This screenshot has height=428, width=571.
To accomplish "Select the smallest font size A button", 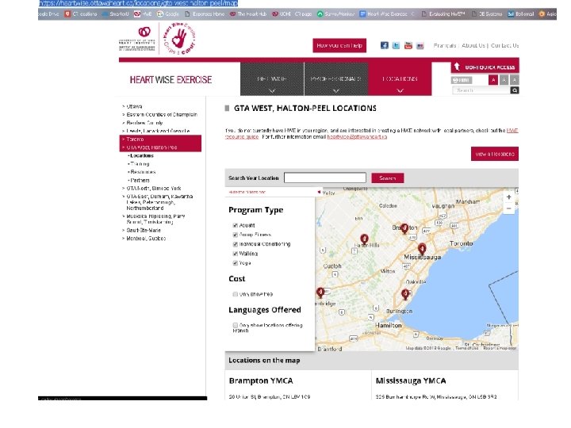I will (493, 80).
